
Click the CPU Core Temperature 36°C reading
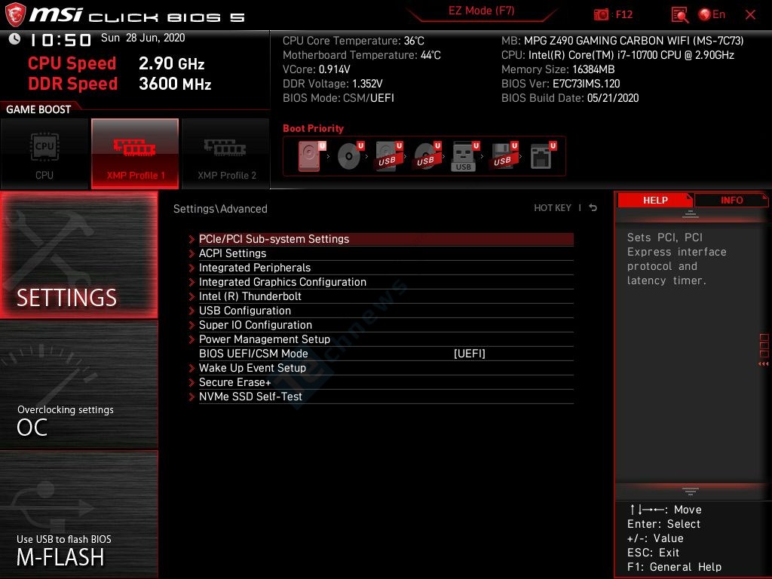(x=353, y=41)
